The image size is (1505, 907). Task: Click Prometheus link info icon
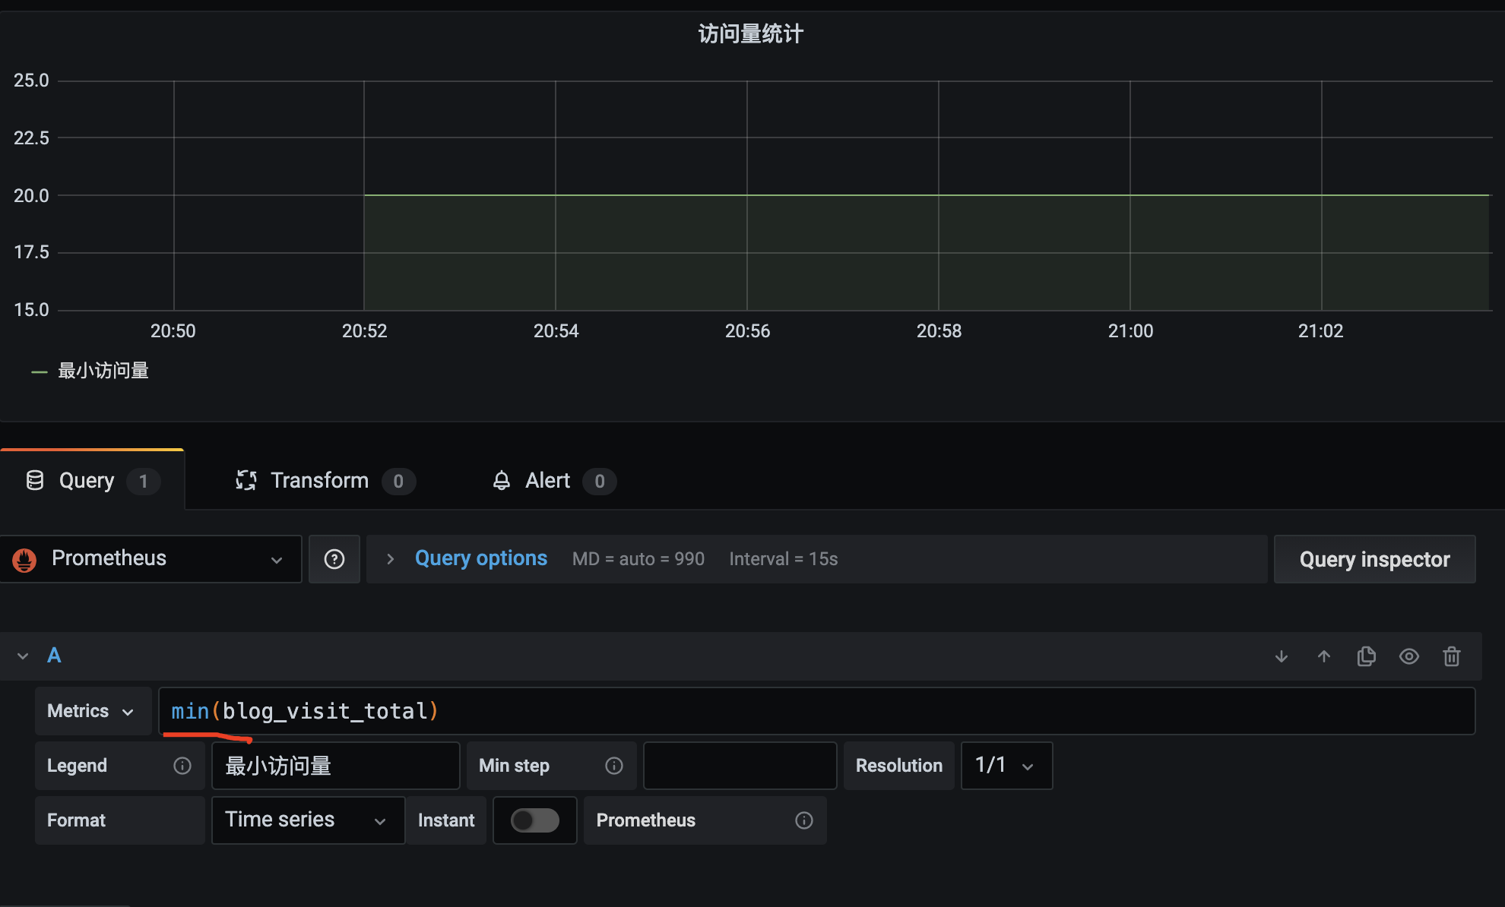(804, 820)
